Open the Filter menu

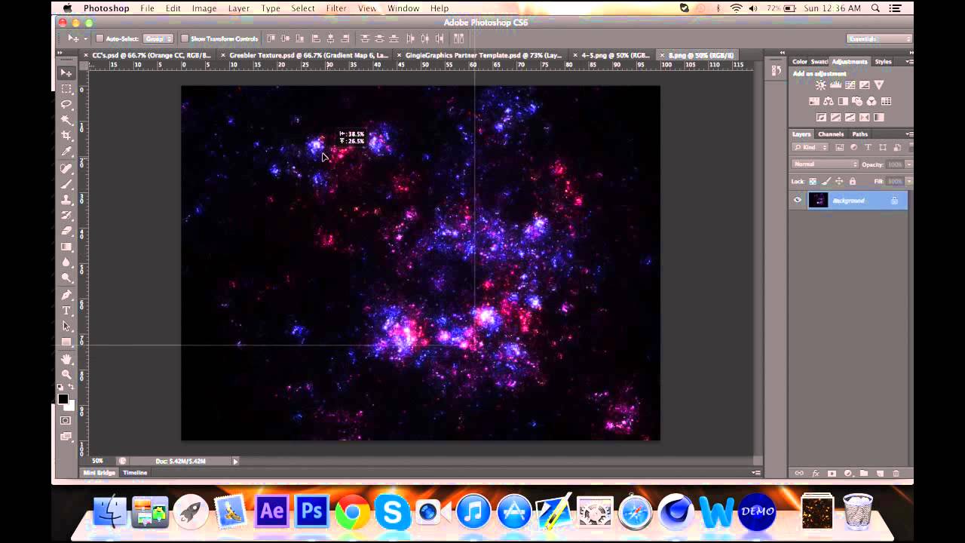pyautogui.click(x=336, y=8)
